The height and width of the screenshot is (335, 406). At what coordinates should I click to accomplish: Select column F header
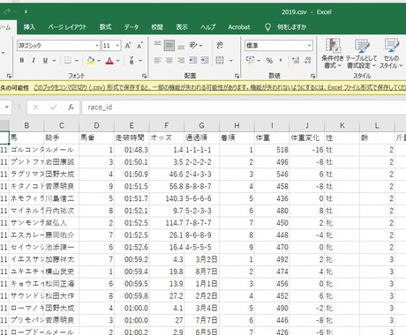[167, 126]
